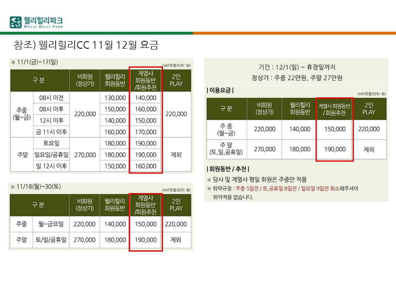
Task: Select '기간 : 12/1(일) ~ 휴장일까지' text
Action: pos(297,67)
